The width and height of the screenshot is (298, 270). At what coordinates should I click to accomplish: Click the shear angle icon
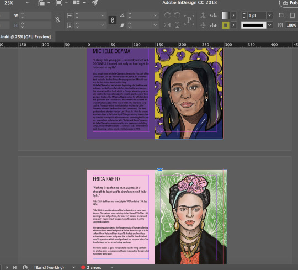tap(122, 25)
